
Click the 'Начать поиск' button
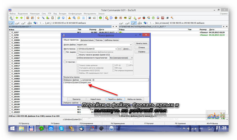141,43
